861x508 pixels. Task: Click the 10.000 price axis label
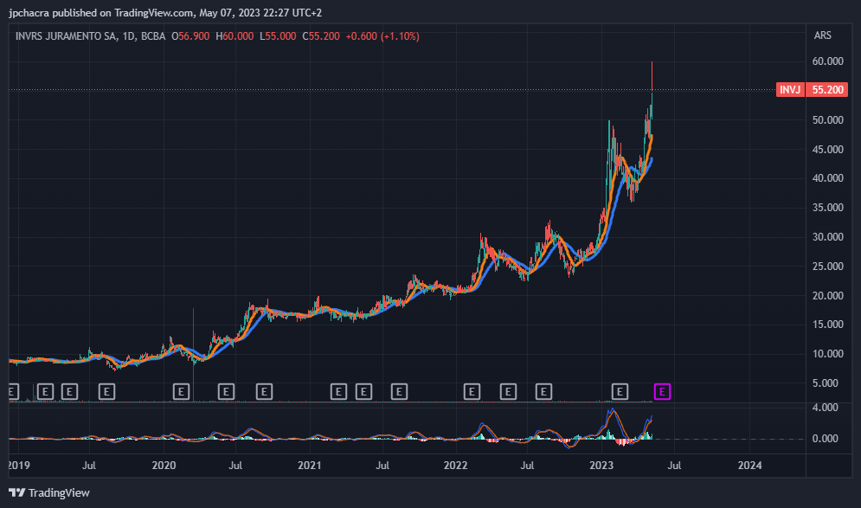coord(827,354)
